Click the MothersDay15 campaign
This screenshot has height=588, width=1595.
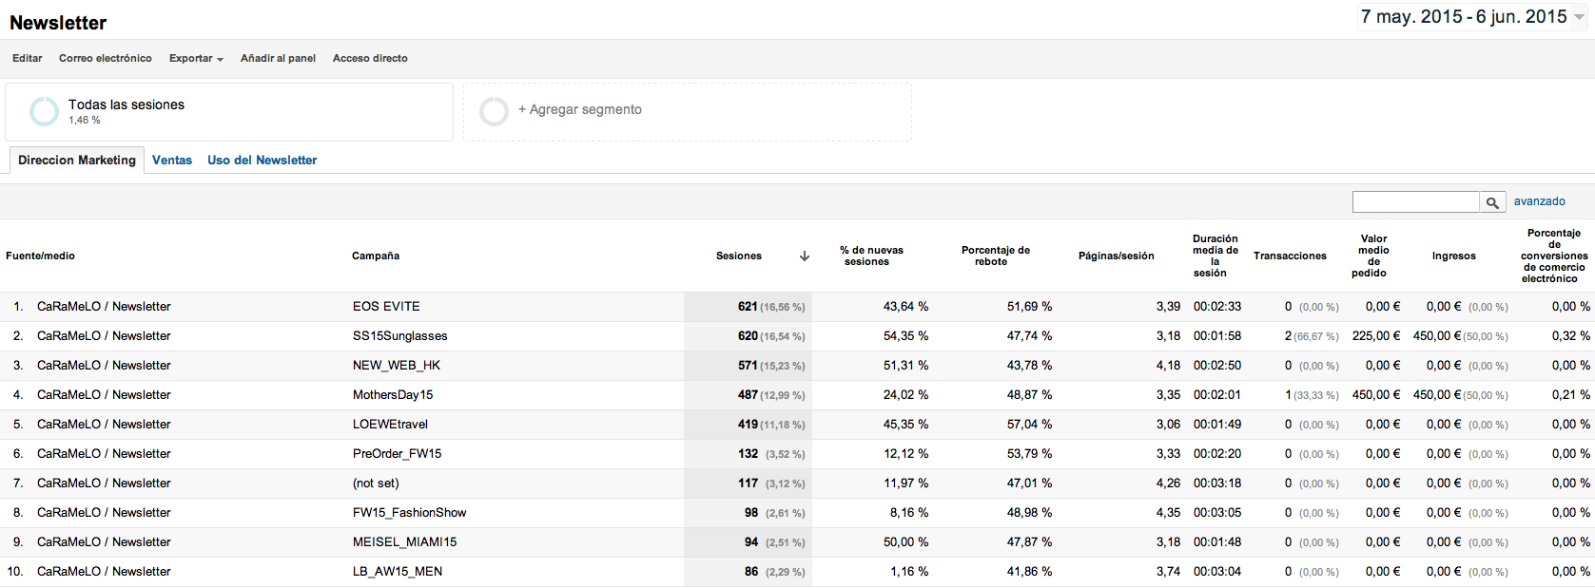(x=393, y=395)
